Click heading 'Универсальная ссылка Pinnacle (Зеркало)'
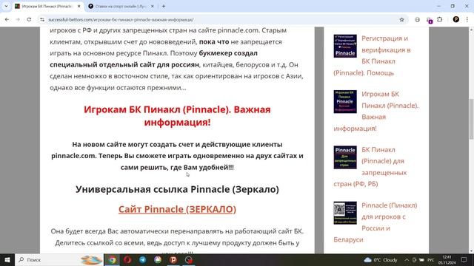Screen dimensions: 474x266 (x=177, y=189)
